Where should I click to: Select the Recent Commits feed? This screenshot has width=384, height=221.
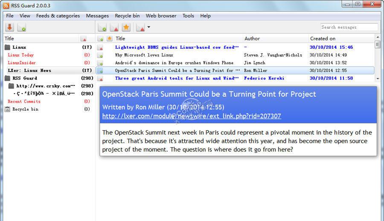pos(24,101)
